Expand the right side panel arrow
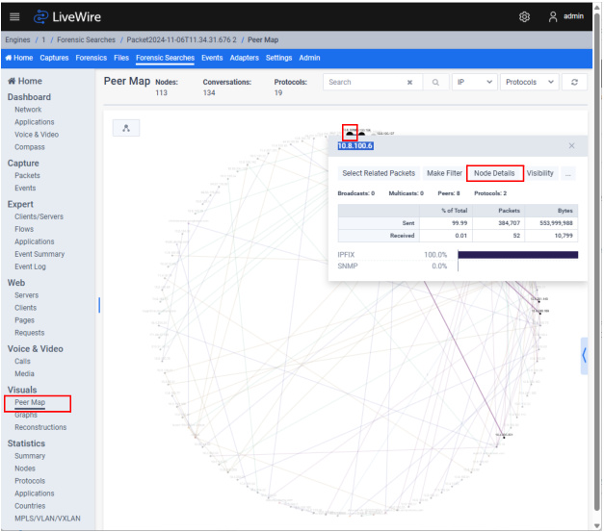The image size is (604, 532). [x=584, y=355]
